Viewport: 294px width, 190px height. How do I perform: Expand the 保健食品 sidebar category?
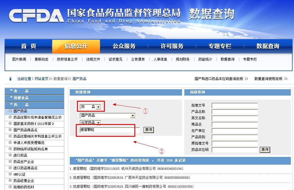[x=34, y=98]
